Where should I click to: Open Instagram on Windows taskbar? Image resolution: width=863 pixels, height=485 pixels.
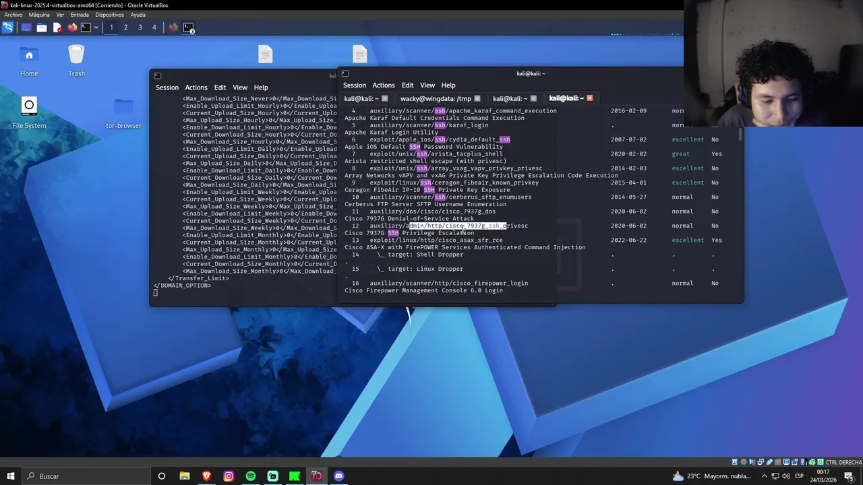click(x=229, y=476)
